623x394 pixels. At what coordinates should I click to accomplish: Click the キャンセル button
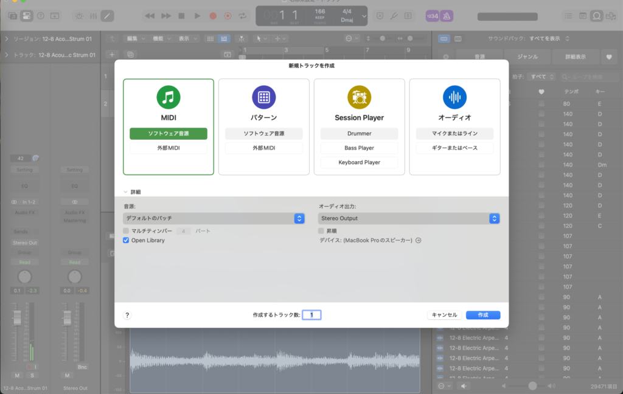pyautogui.click(x=444, y=315)
